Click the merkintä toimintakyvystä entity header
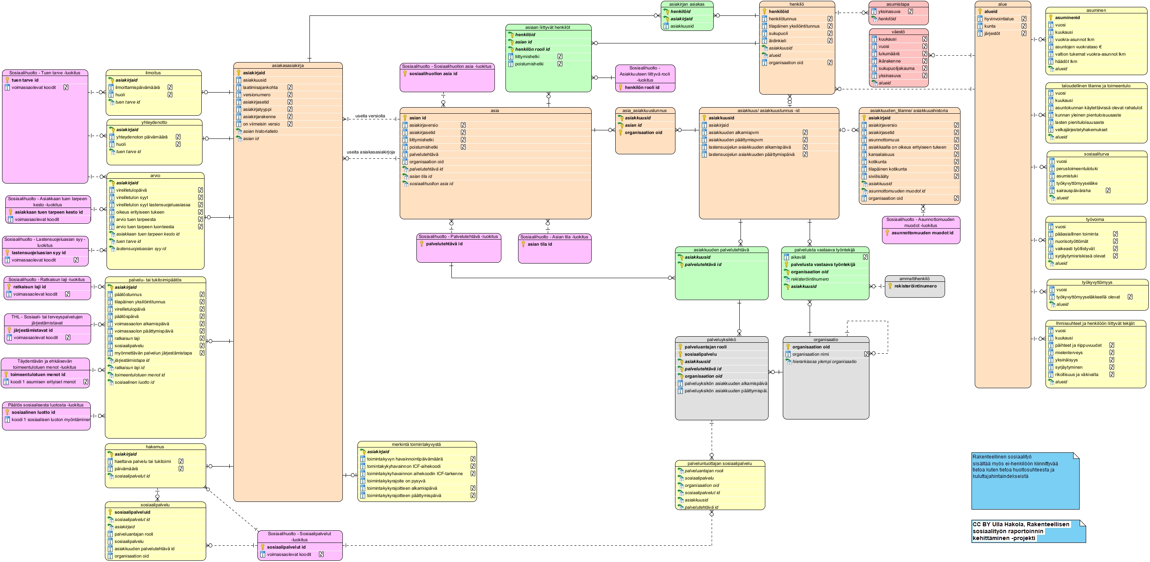This screenshot has width=1150, height=562. pyautogui.click(x=416, y=444)
